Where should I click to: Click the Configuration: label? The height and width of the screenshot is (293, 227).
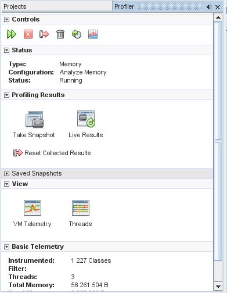click(31, 72)
